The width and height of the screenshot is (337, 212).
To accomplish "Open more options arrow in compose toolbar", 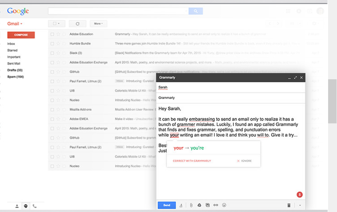I will [300, 205].
